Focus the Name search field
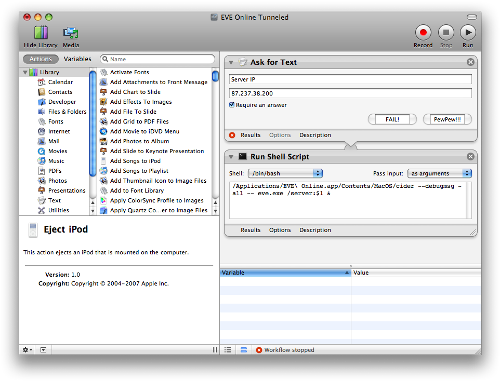This screenshot has height=381, width=500. coord(157,59)
